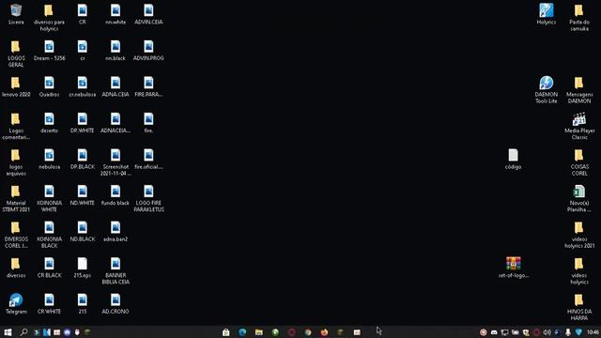Select the videos holyrics 2021 folder
601x338 pixels.
coord(579,235)
